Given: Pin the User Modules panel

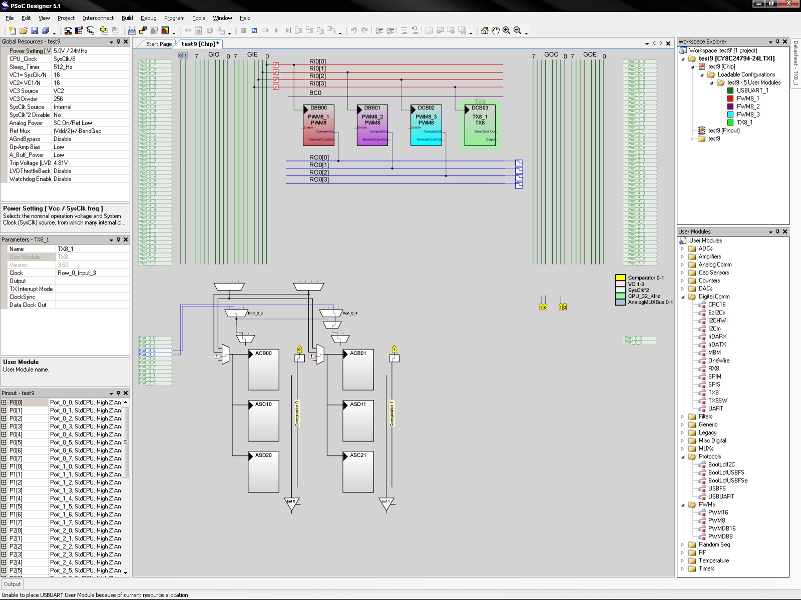Looking at the screenshot, I should [777, 231].
